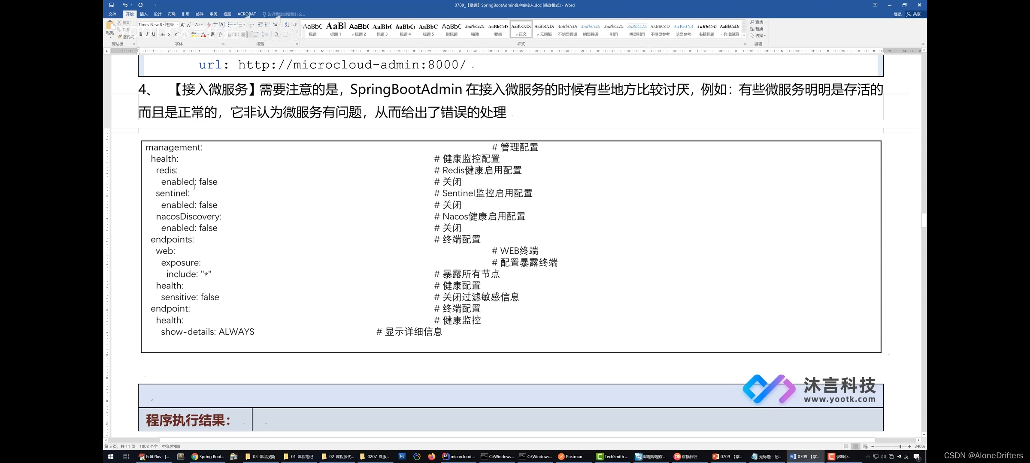Open the 审阅 (Review) ribbon tab
Viewport: 1030px width, 463px height.
click(213, 14)
